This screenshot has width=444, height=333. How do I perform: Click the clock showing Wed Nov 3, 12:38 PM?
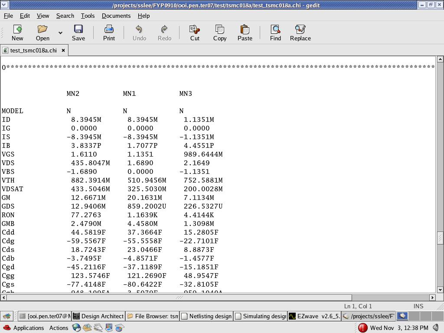[399, 328]
